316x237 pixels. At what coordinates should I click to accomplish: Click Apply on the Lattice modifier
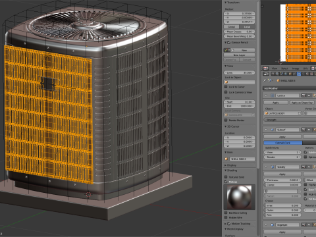point(276,103)
